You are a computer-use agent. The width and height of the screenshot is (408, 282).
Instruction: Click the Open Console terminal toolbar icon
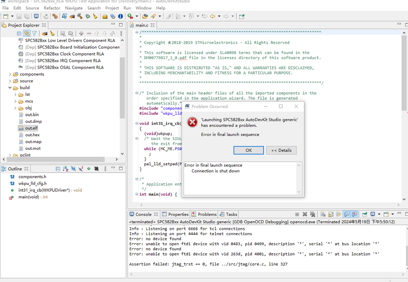36,16
